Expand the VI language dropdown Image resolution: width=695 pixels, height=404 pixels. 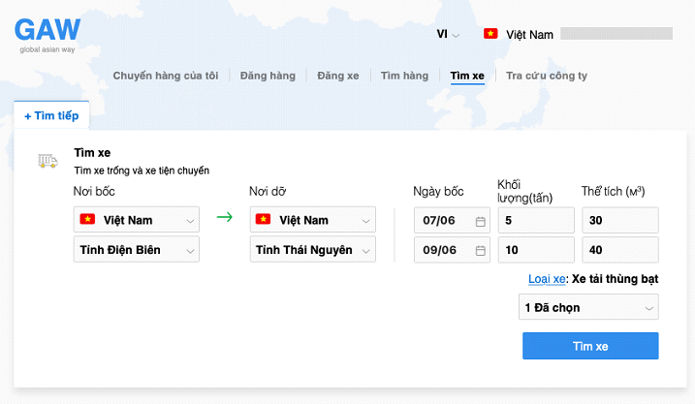(448, 34)
